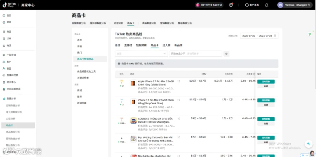Select end date 2026-07-28

[x=266, y=36]
